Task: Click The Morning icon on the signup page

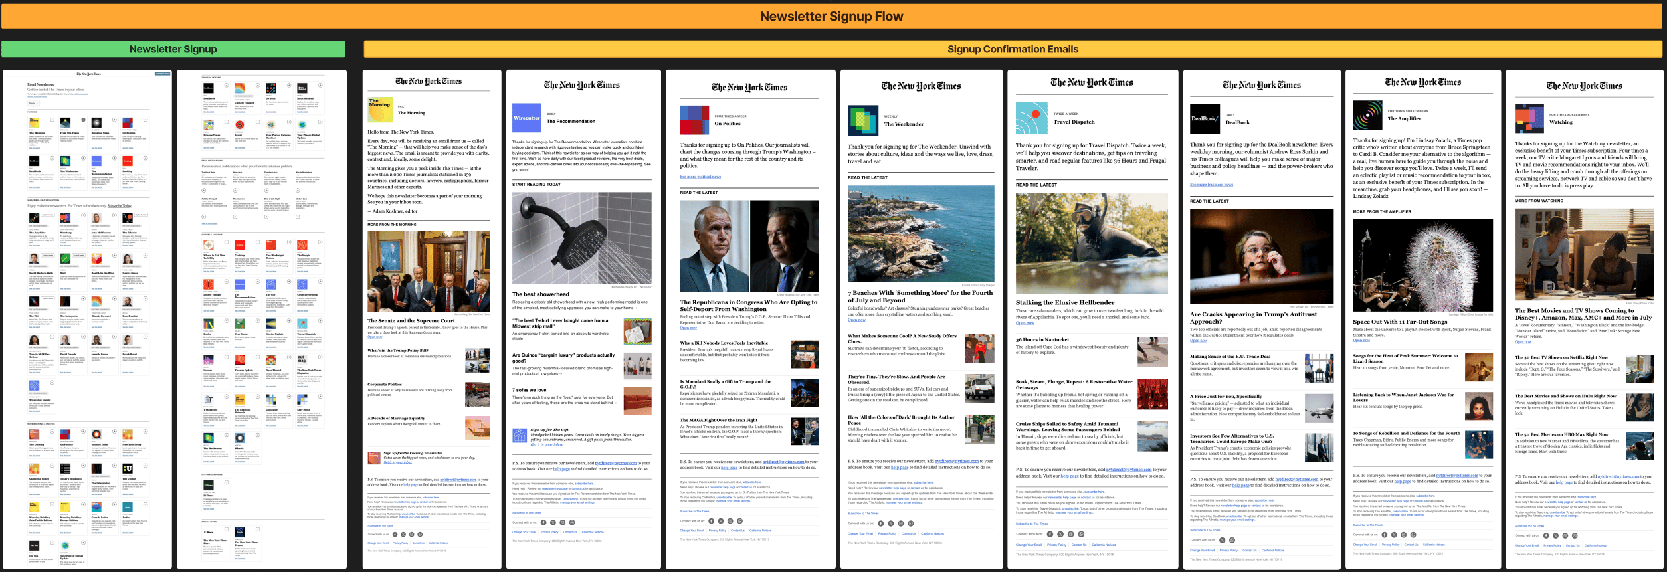Action: point(33,123)
